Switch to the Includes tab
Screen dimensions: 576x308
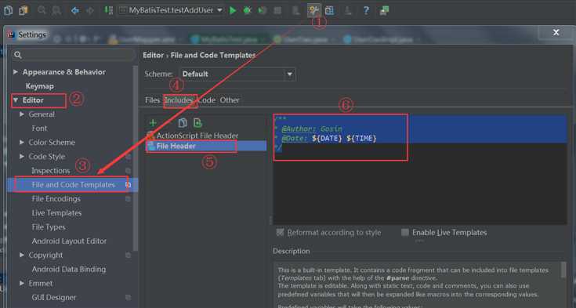point(179,100)
